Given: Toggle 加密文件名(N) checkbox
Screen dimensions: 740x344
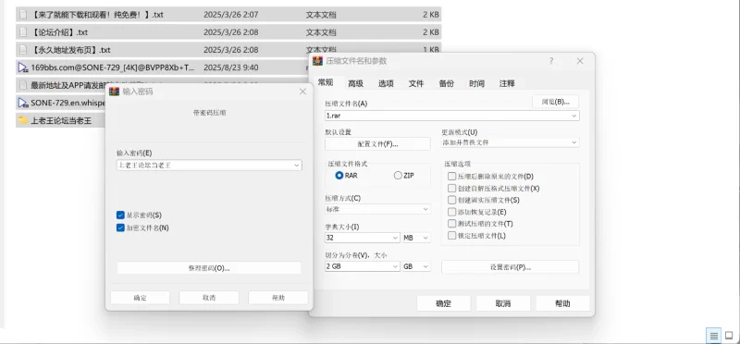Looking at the screenshot, I should click(120, 227).
